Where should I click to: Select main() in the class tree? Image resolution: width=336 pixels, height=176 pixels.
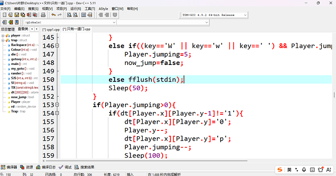click(x=19, y=64)
